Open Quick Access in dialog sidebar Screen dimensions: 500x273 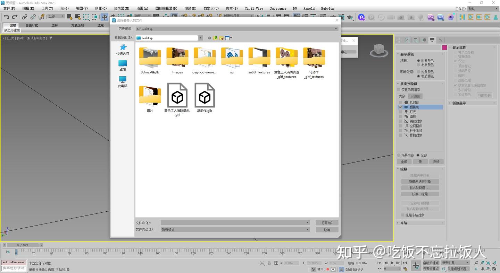123,50
